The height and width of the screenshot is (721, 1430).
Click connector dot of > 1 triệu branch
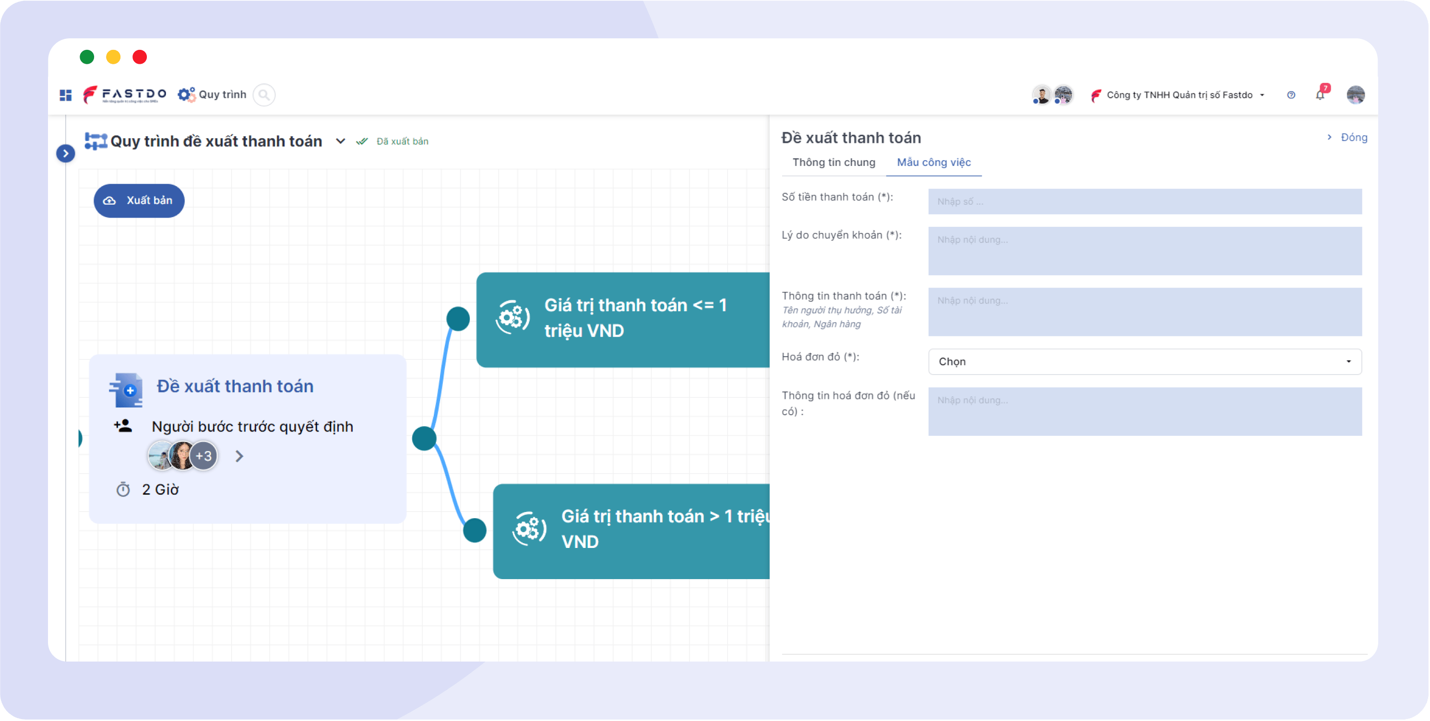click(x=475, y=530)
